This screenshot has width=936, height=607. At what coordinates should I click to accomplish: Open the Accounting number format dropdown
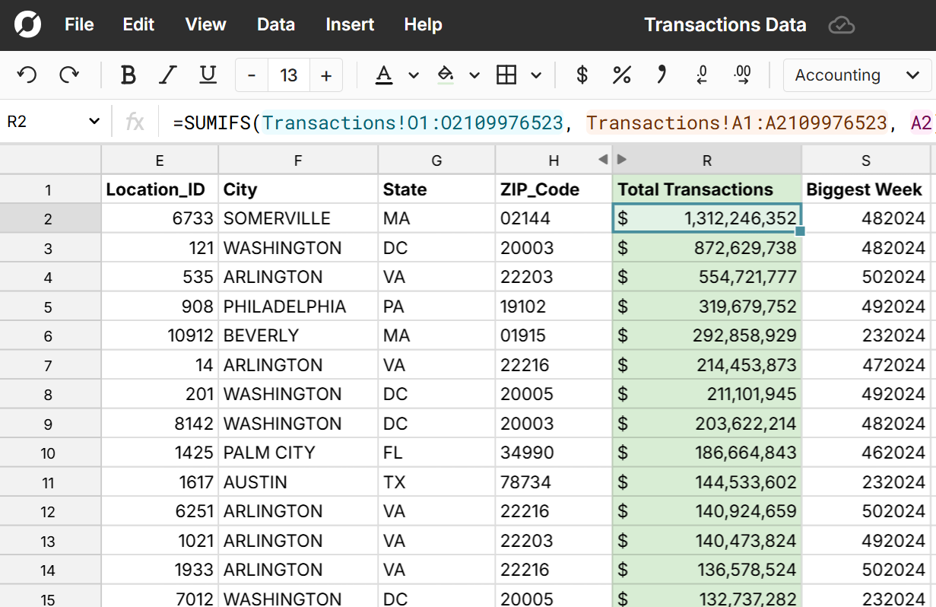tap(856, 75)
